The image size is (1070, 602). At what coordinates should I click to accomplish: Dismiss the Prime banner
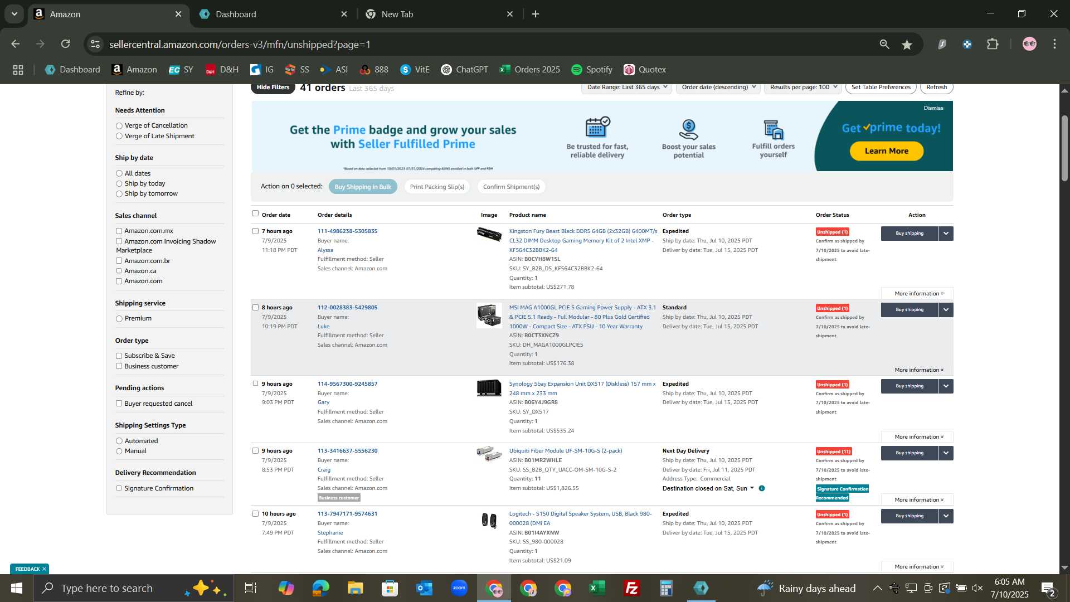click(x=933, y=108)
